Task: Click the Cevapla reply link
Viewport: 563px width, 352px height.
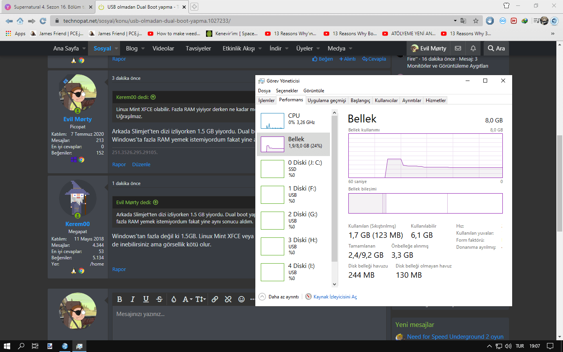Action: 374,59
